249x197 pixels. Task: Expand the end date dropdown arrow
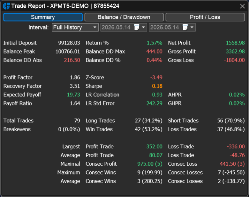click(x=192, y=27)
